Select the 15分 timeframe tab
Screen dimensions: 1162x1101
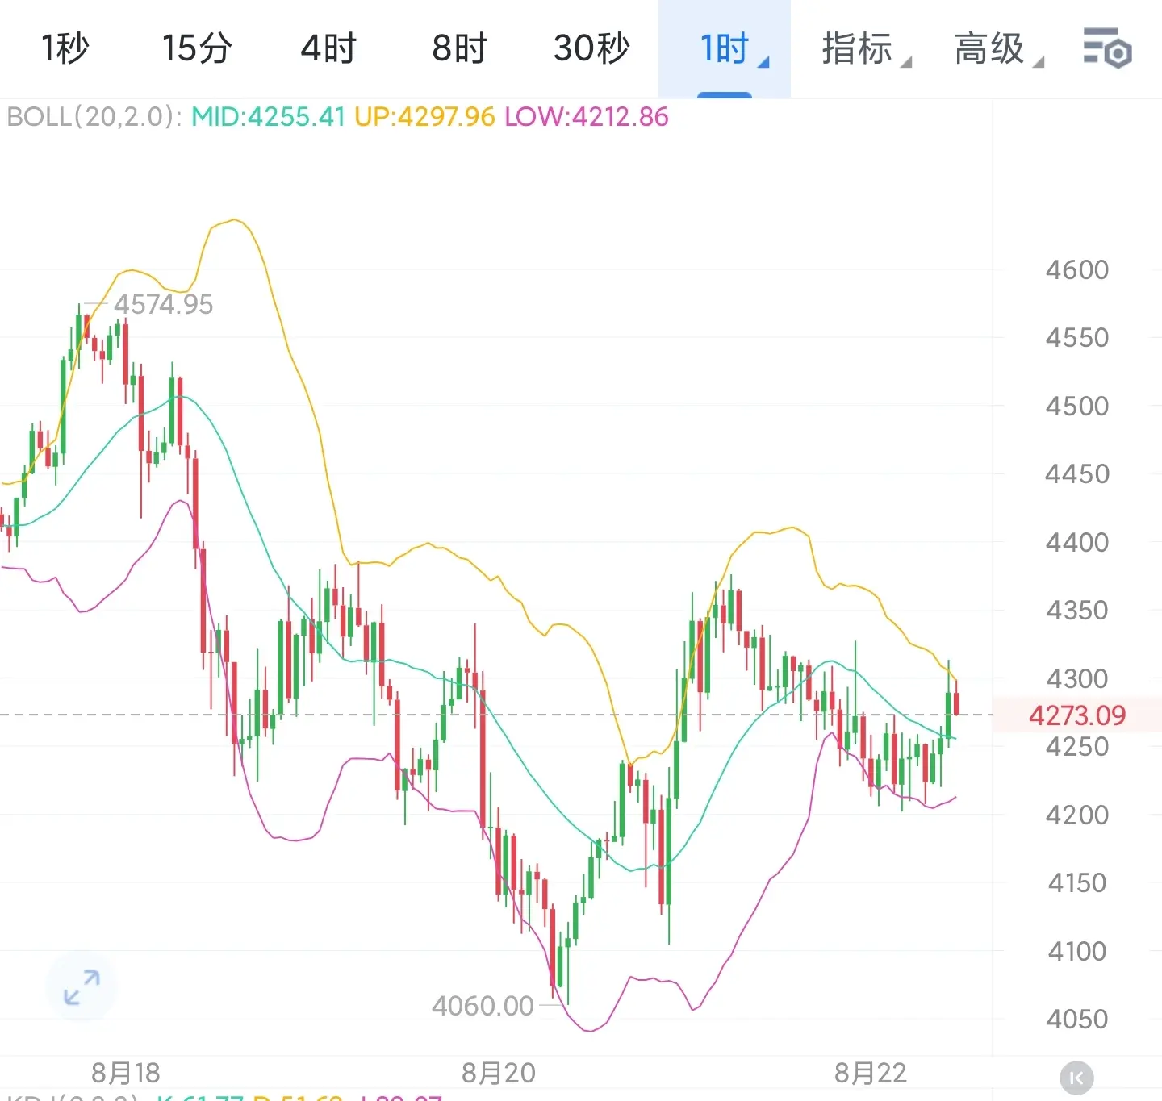[x=197, y=48]
